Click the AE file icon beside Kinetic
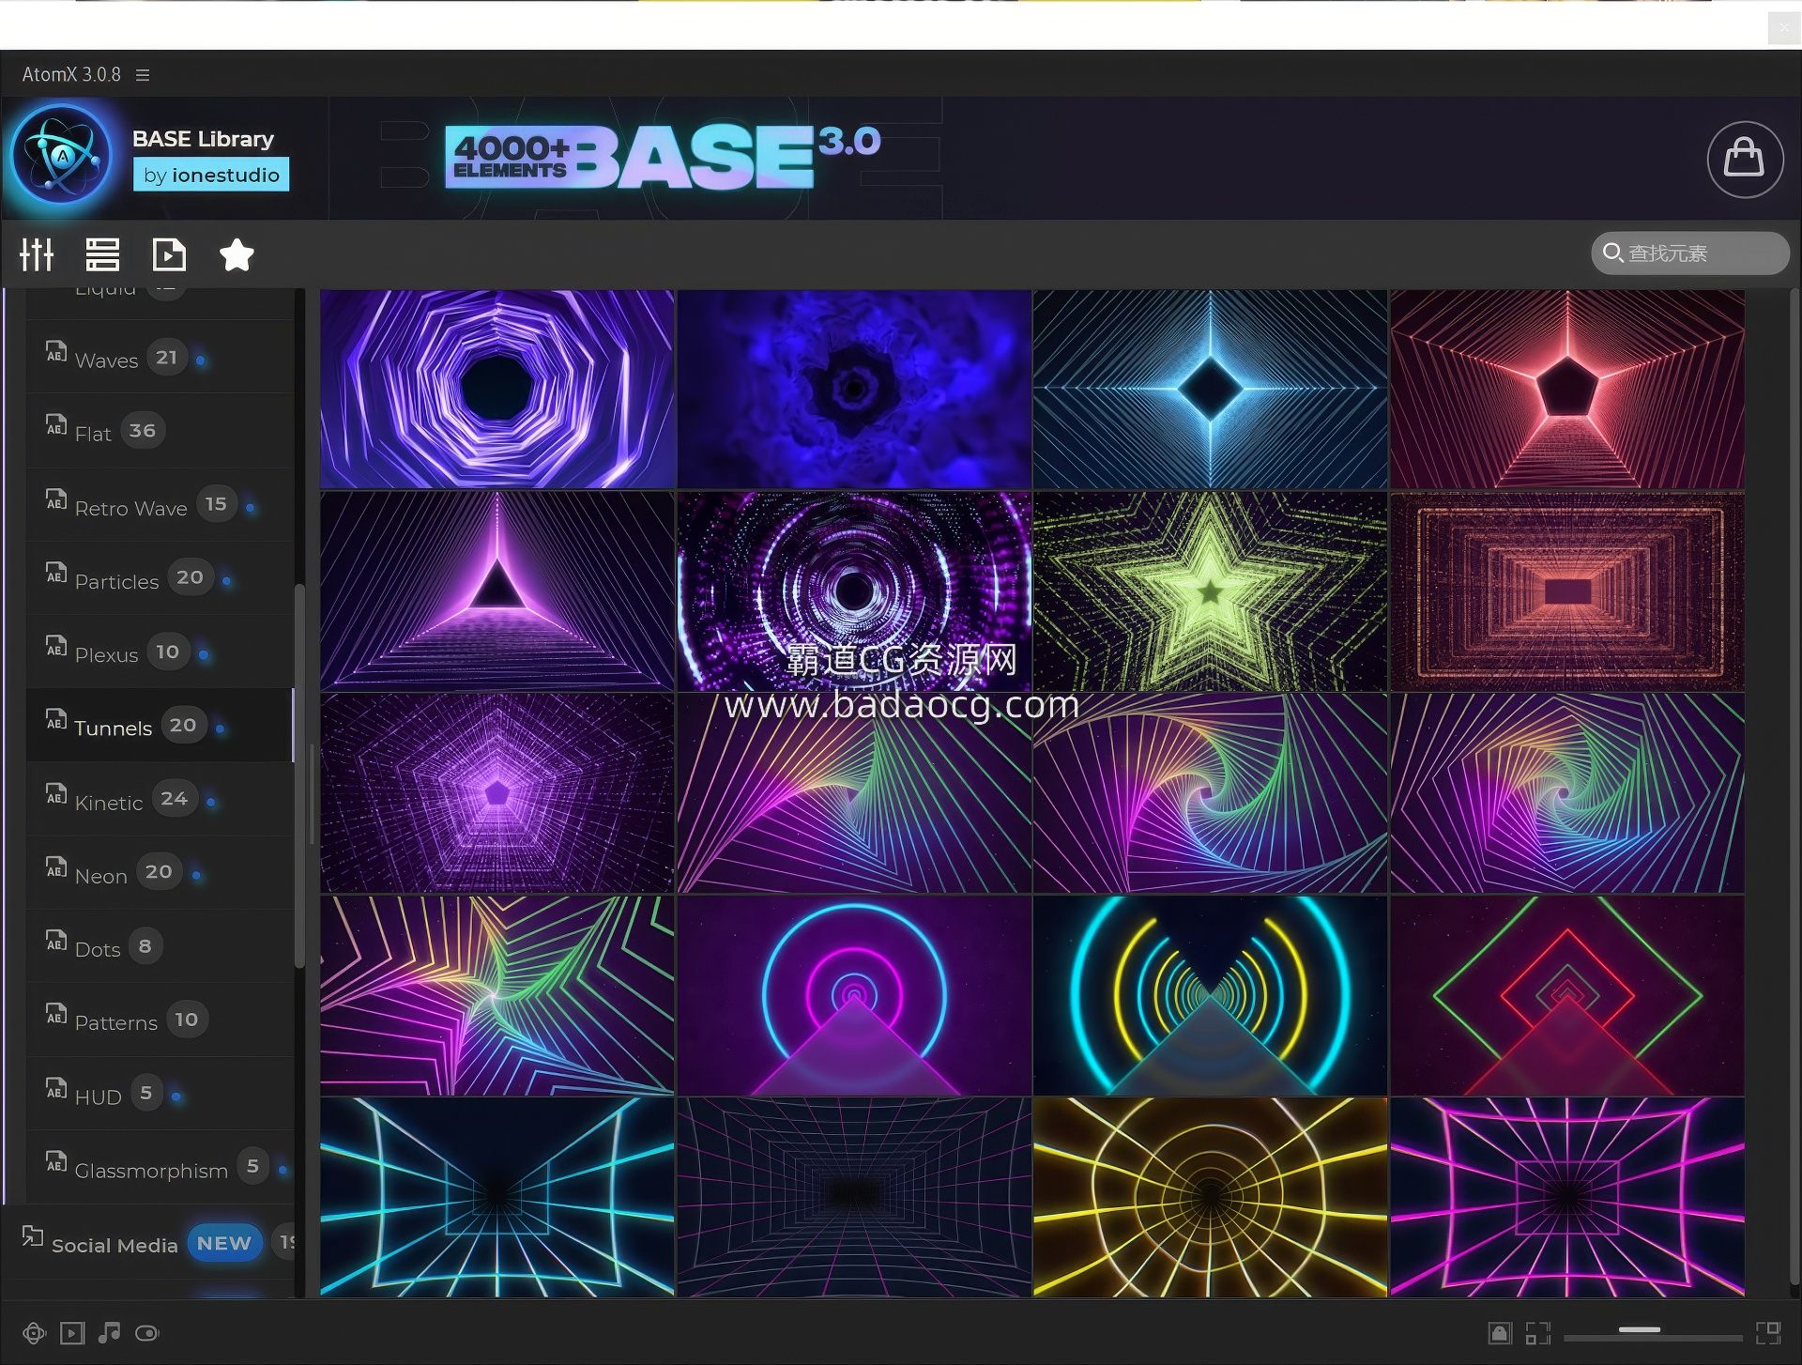1802x1365 pixels. (56, 793)
